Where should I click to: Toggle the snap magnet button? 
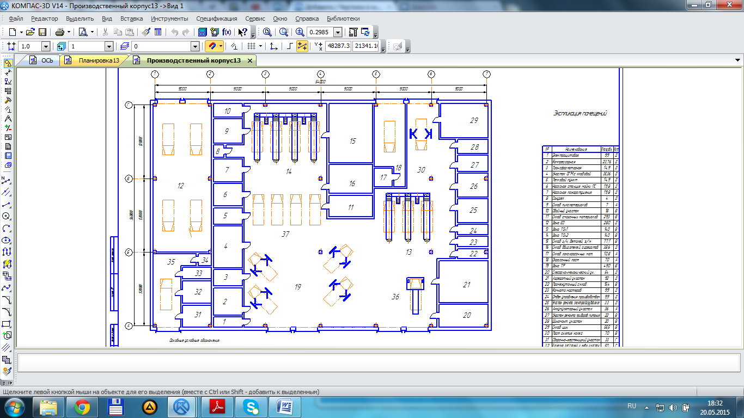pos(212,47)
